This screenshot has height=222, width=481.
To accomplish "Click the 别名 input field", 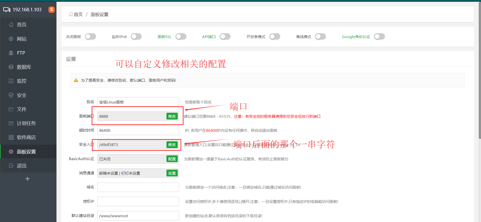I will click(x=138, y=102).
